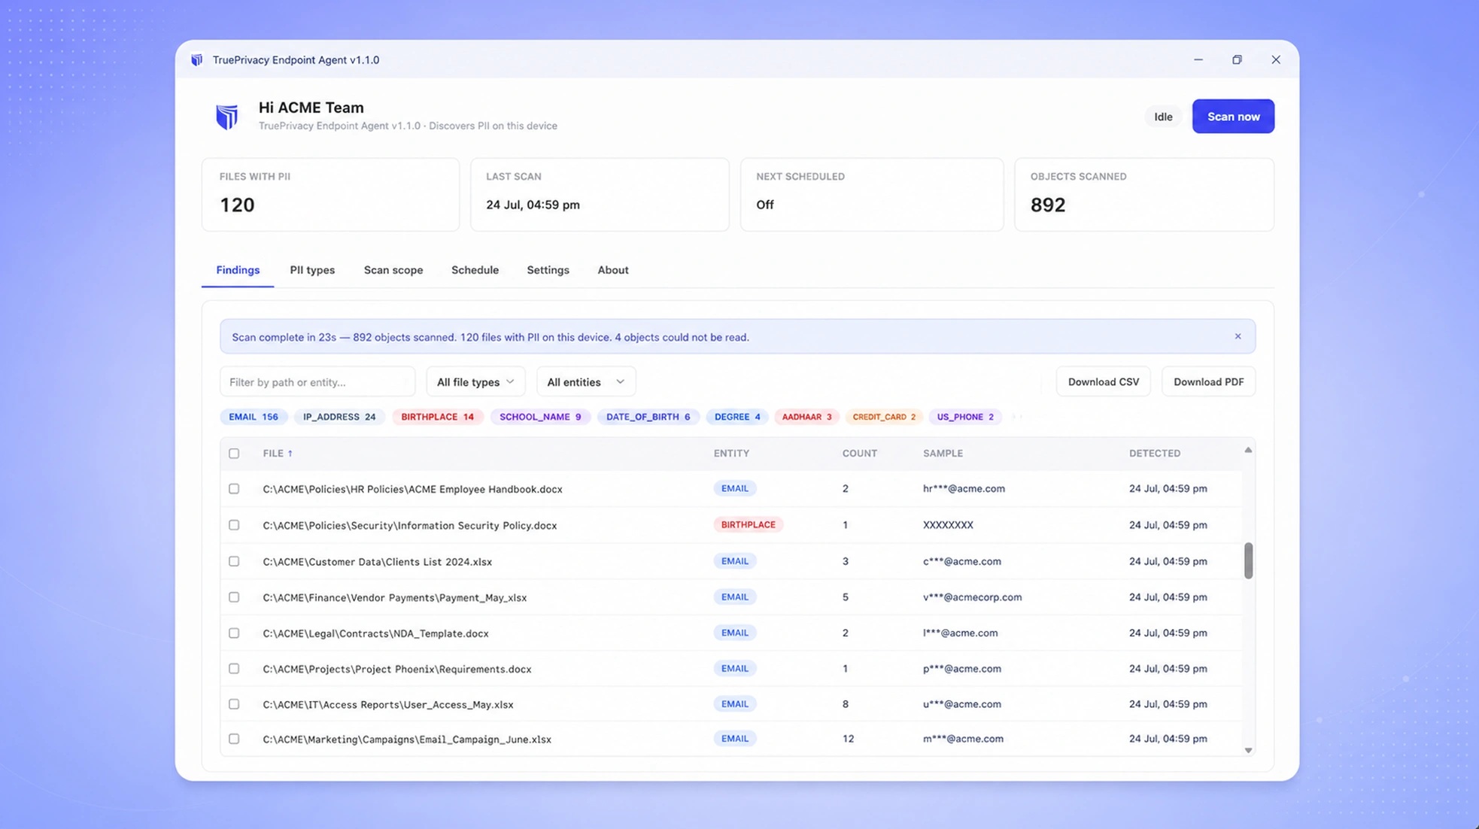Screen dimensions: 1479x829
Task: Click sample v***@acmecorp.com
Action: click(x=972, y=597)
